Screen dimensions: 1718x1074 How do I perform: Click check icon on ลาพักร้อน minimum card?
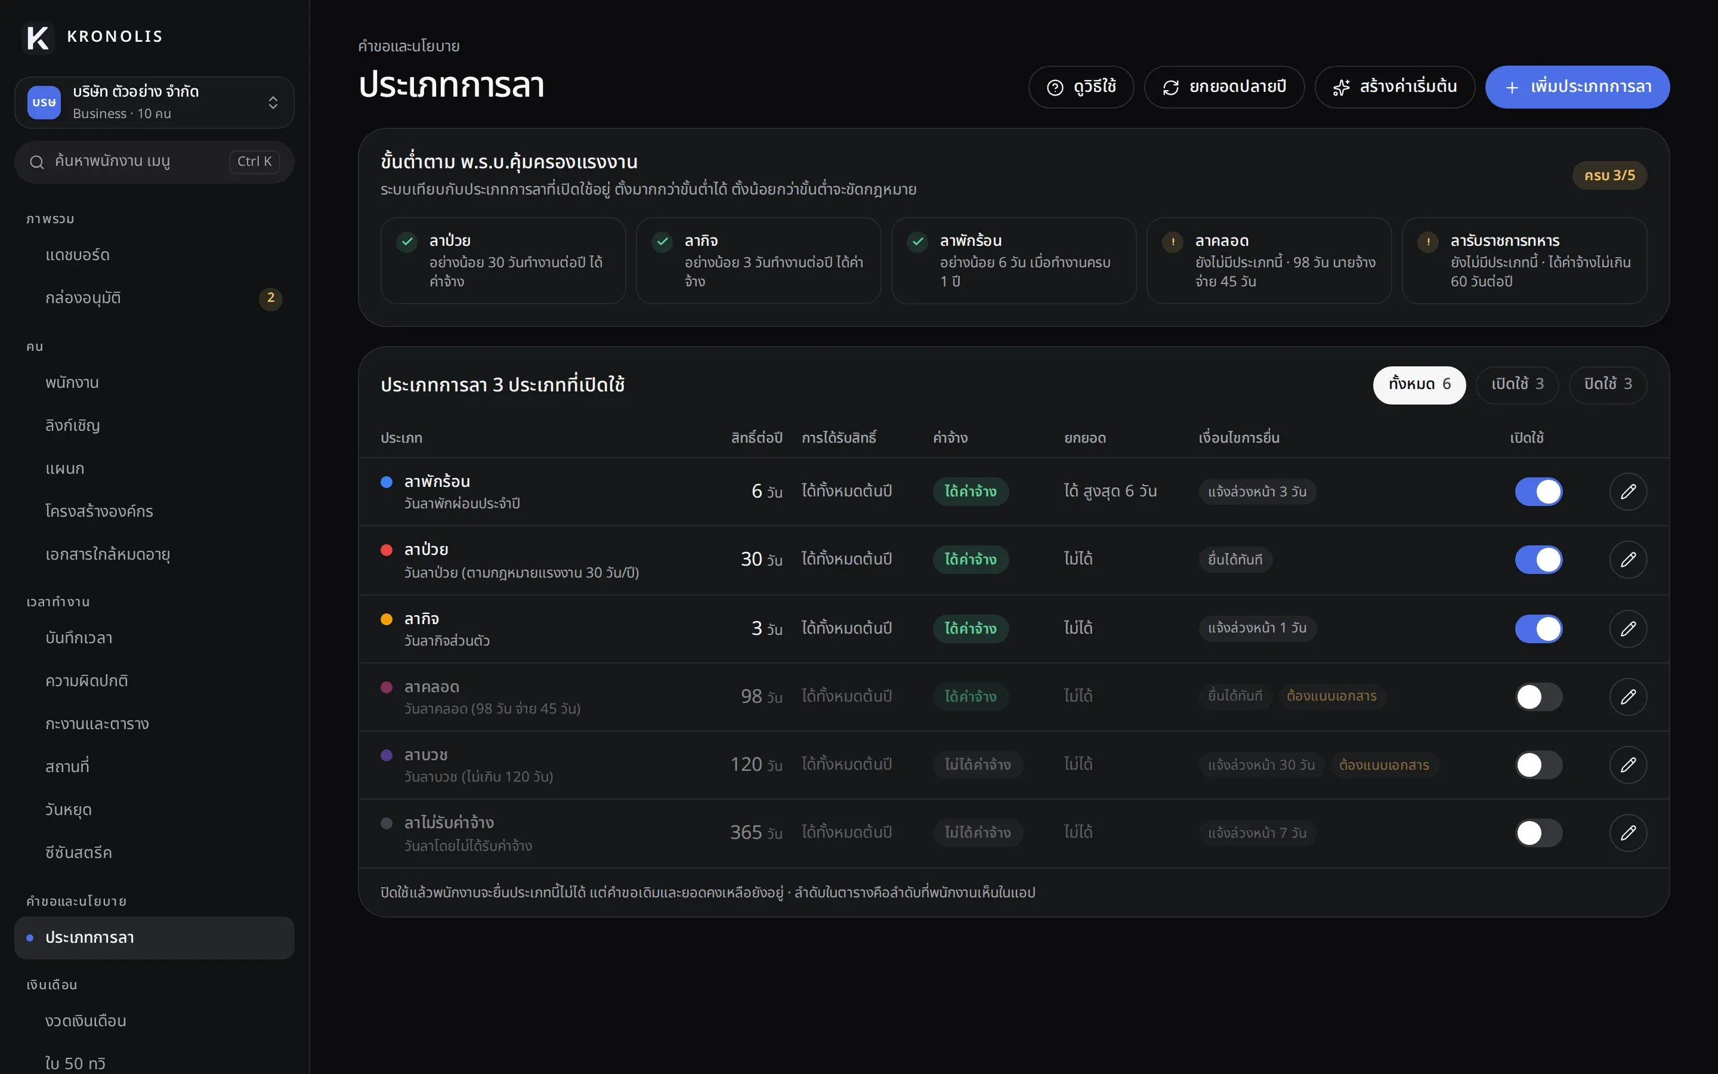(x=918, y=242)
